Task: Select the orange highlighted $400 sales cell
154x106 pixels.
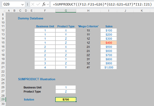Action: click(x=108, y=43)
